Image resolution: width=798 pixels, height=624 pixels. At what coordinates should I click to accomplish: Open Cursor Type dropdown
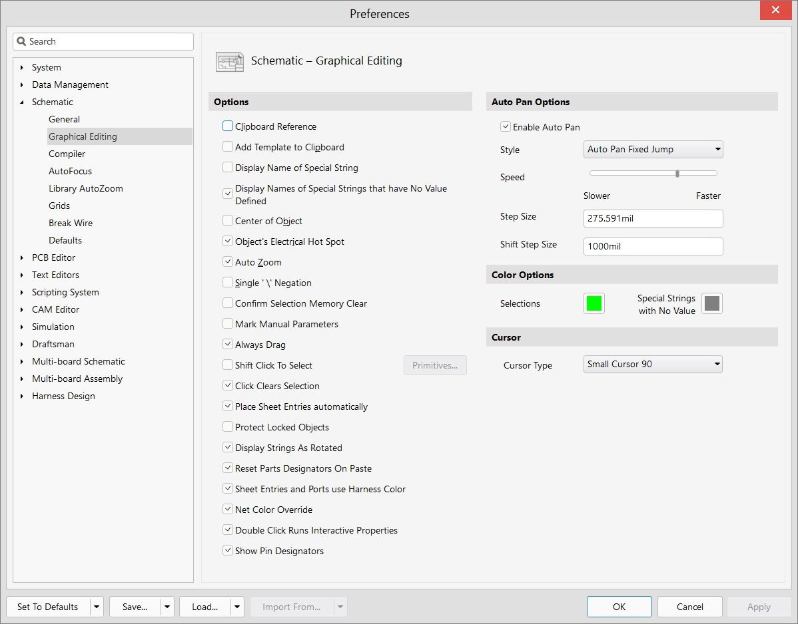(x=653, y=364)
